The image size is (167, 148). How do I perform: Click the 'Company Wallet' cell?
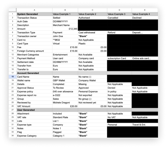[92, 81]
